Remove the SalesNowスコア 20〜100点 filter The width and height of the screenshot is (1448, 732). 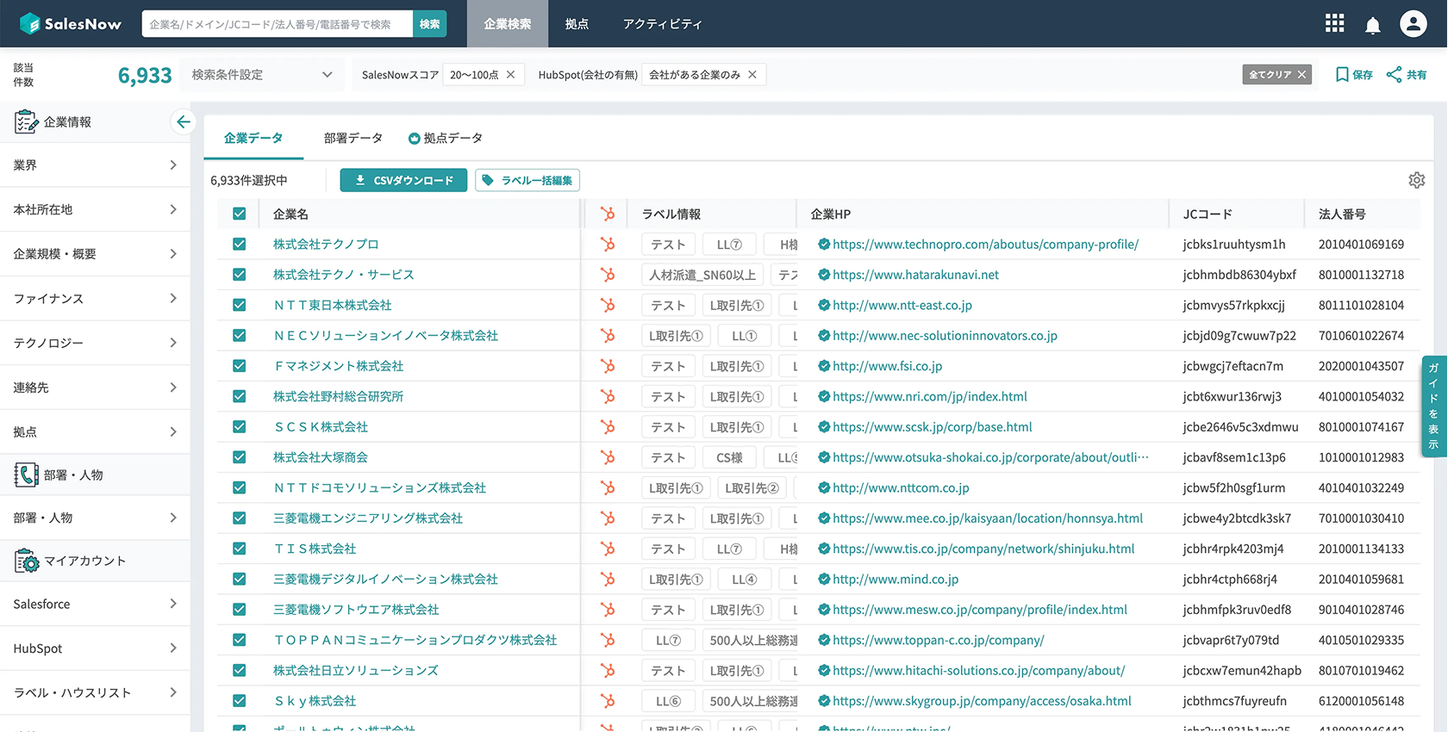click(511, 75)
